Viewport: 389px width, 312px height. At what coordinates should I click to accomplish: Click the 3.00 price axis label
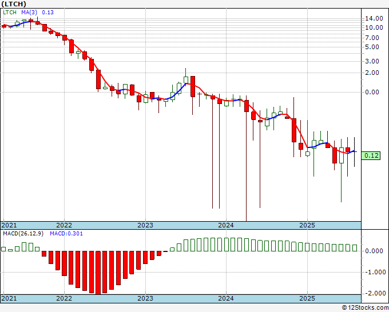click(x=372, y=61)
